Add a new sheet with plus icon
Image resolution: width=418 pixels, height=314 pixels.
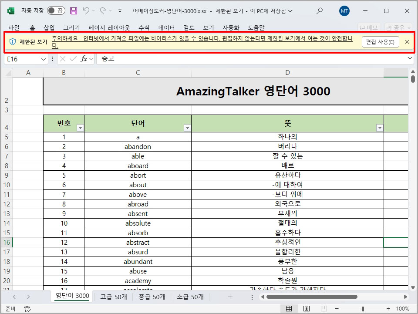click(x=230, y=297)
